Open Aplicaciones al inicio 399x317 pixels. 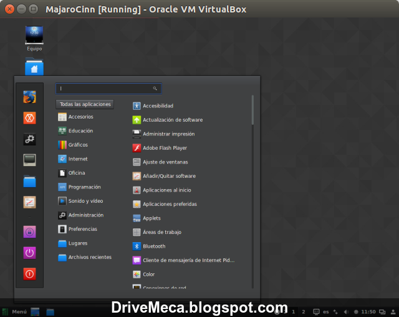(x=162, y=190)
